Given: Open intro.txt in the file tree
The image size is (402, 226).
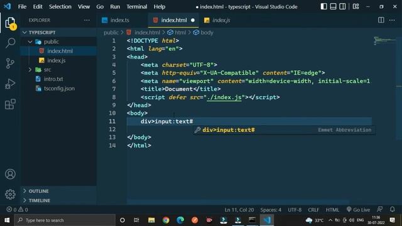Looking at the screenshot, I should pos(58,79).
